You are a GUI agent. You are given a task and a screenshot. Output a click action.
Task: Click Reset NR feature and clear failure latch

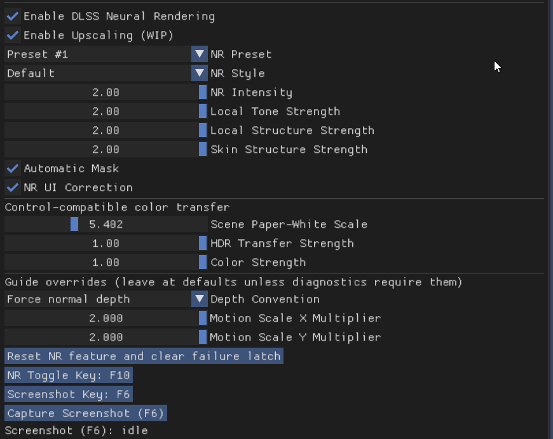pos(144,357)
